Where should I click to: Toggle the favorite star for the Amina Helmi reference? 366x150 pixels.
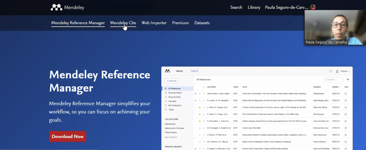(199, 94)
